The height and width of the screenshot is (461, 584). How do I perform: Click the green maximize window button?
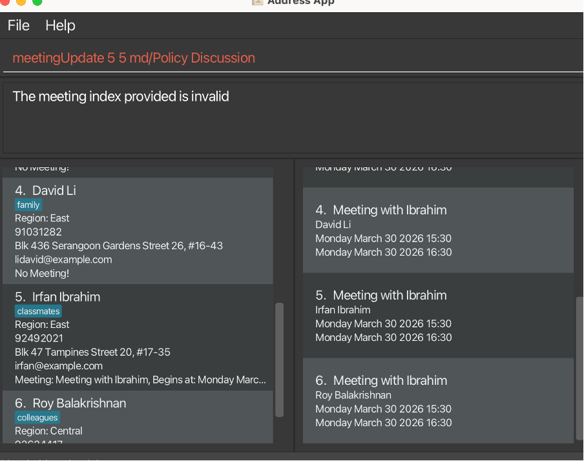tap(37, 2)
